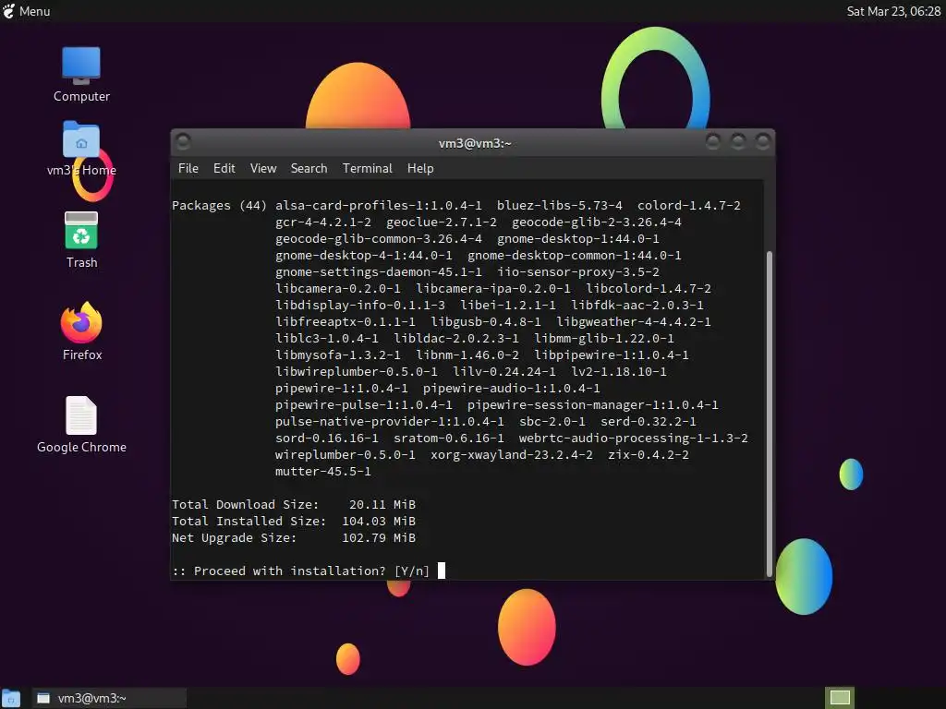Click the workspace switcher in bottom panel
Image resolution: width=946 pixels, height=709 pixels.
click(840, 698)
